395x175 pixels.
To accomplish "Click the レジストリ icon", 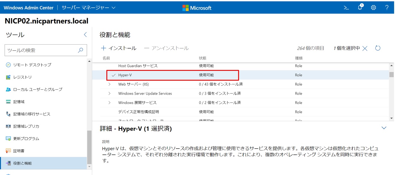I will coord(8,77).
